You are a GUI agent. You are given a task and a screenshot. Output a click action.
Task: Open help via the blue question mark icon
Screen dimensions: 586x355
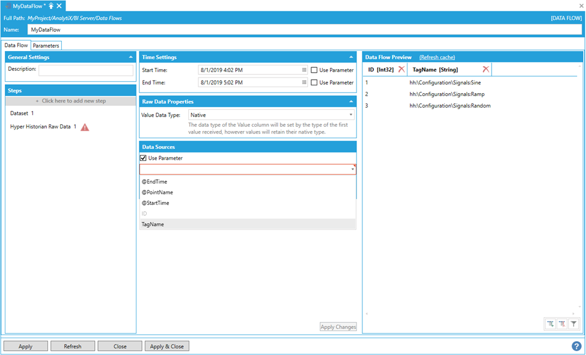coord(576,346)
